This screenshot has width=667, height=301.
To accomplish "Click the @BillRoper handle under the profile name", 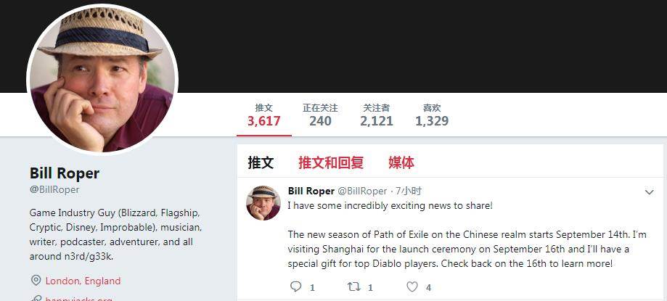I will (54, 189).
